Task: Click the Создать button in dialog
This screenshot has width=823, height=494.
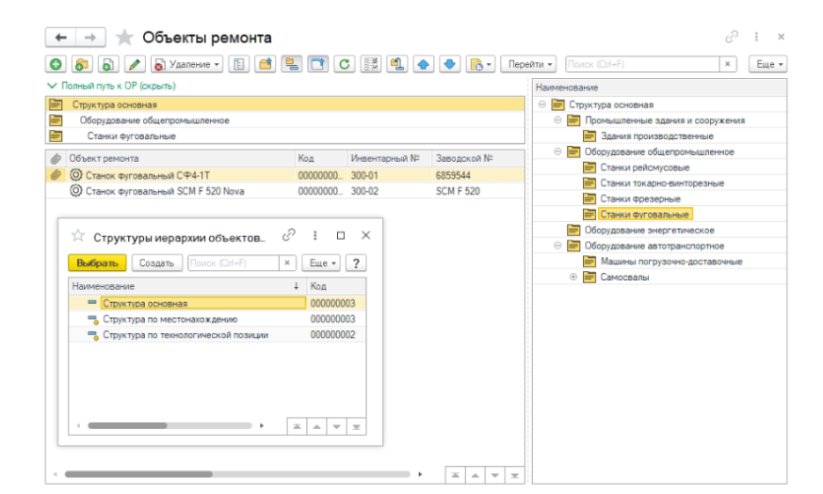Action: click(155, 263)
